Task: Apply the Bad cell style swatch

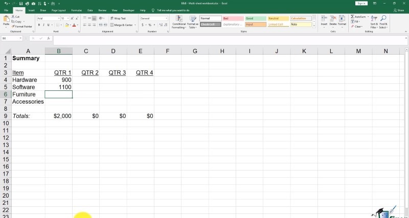Action: (233, 18)
